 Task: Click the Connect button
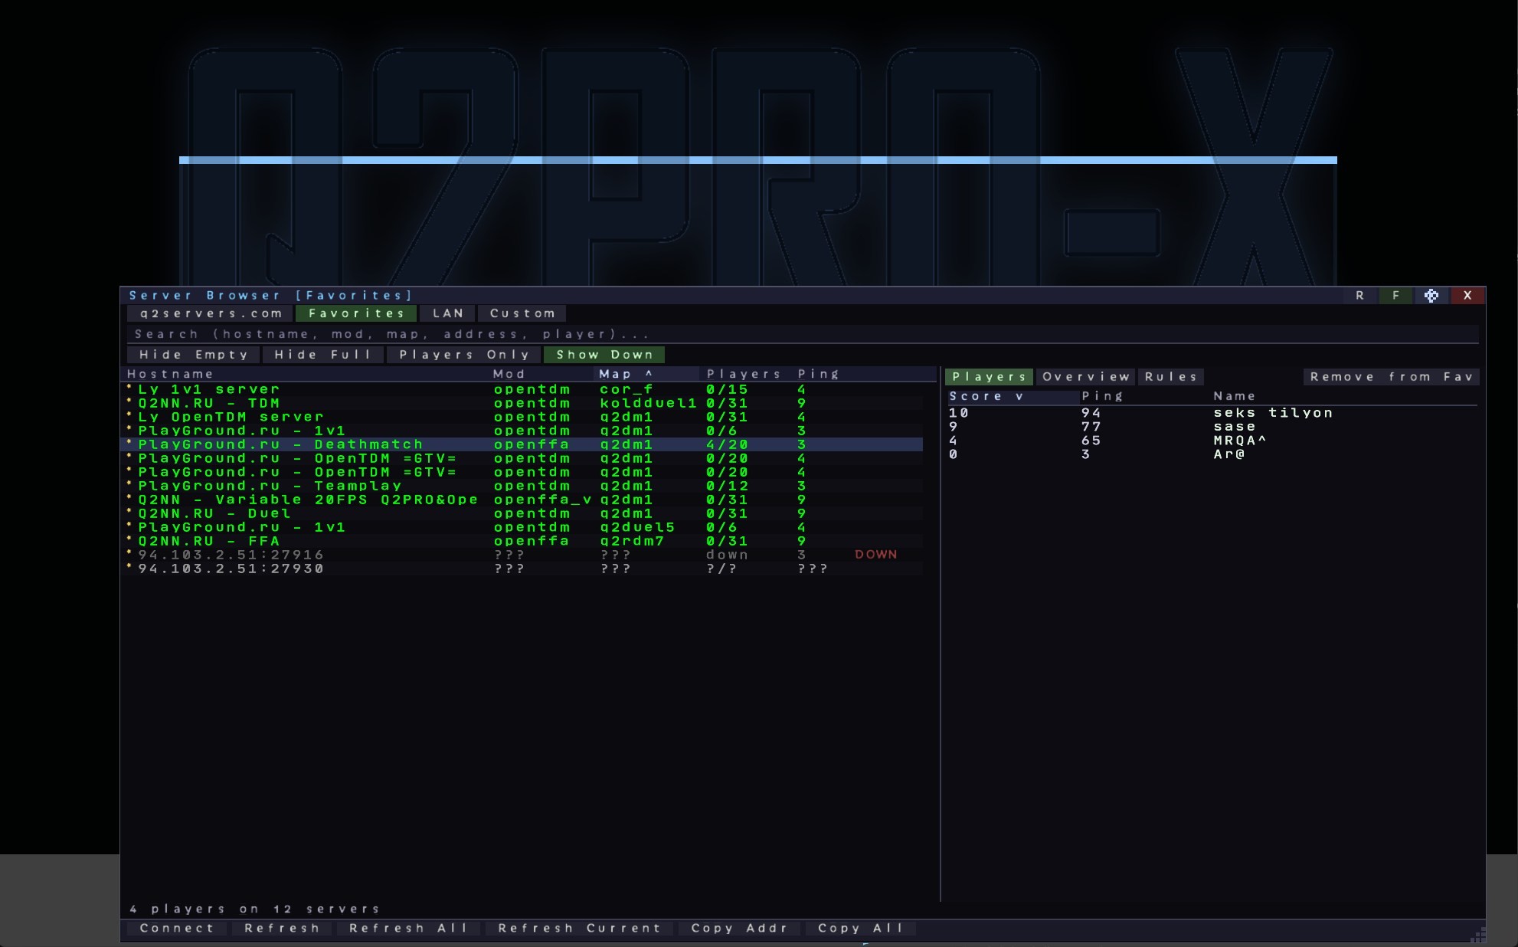[177, 928]
